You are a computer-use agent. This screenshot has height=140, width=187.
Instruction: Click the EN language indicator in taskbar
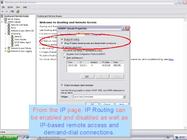pos(168,137)
